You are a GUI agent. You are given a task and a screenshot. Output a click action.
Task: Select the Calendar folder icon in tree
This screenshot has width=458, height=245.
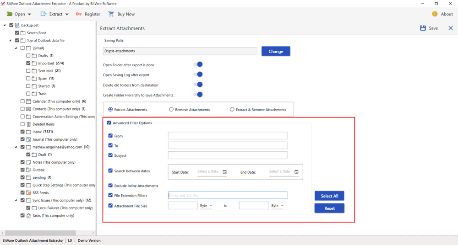[28, 101]
